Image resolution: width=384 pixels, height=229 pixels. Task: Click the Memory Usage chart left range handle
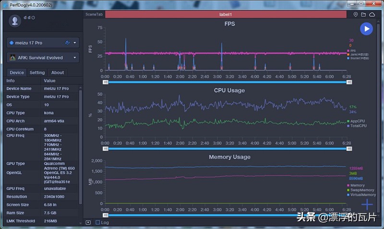tap(106, 215)
